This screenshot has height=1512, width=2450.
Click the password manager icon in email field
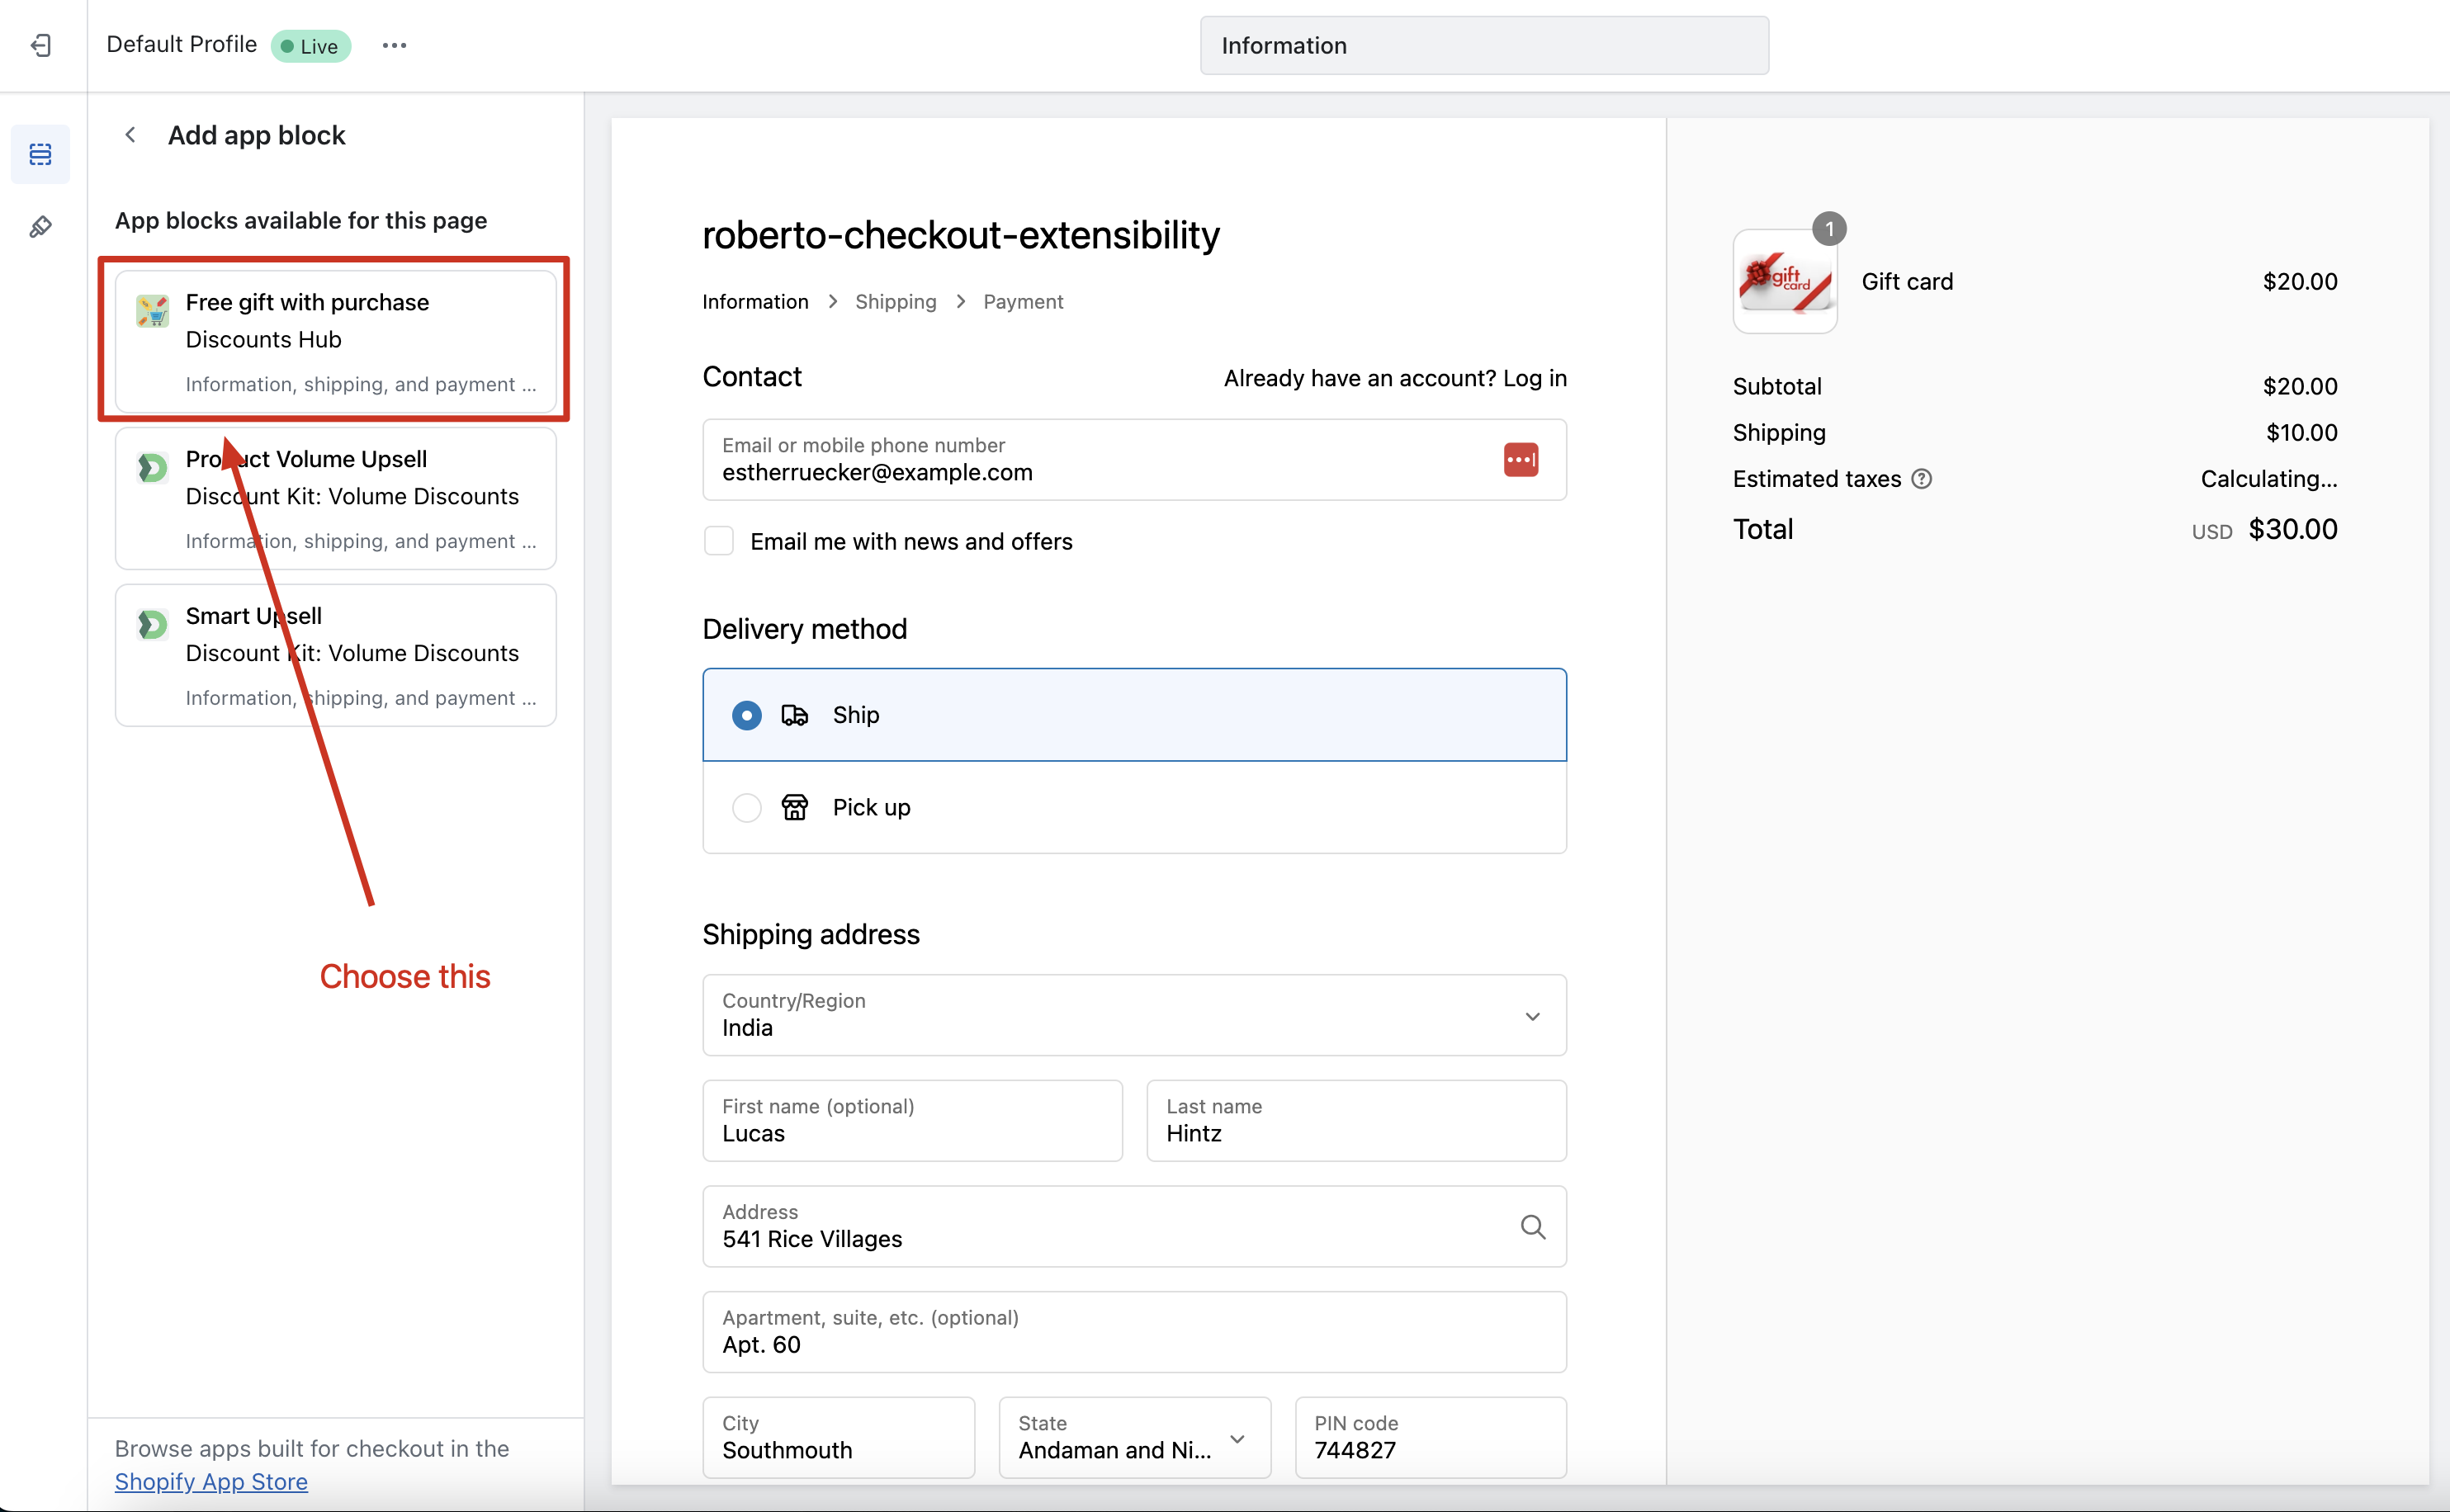1520,460
